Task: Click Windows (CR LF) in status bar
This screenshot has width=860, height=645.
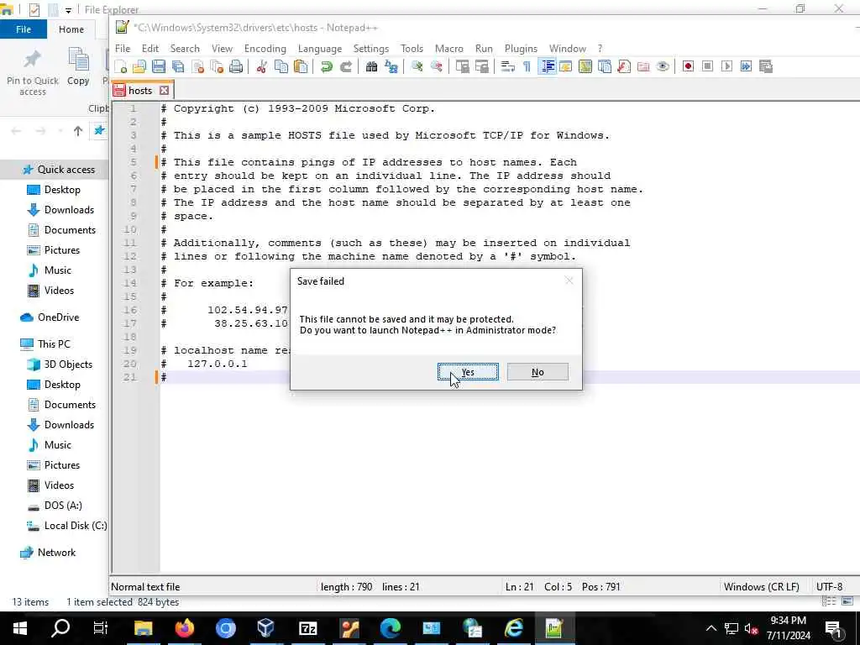Action: [x=761, y=587]
